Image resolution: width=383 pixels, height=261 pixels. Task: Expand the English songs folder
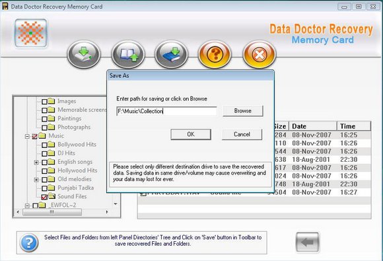36,163
